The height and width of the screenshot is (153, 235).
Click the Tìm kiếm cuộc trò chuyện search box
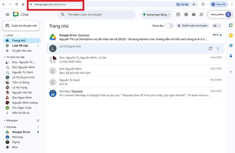pyautogui.click(x=97, y=15)
